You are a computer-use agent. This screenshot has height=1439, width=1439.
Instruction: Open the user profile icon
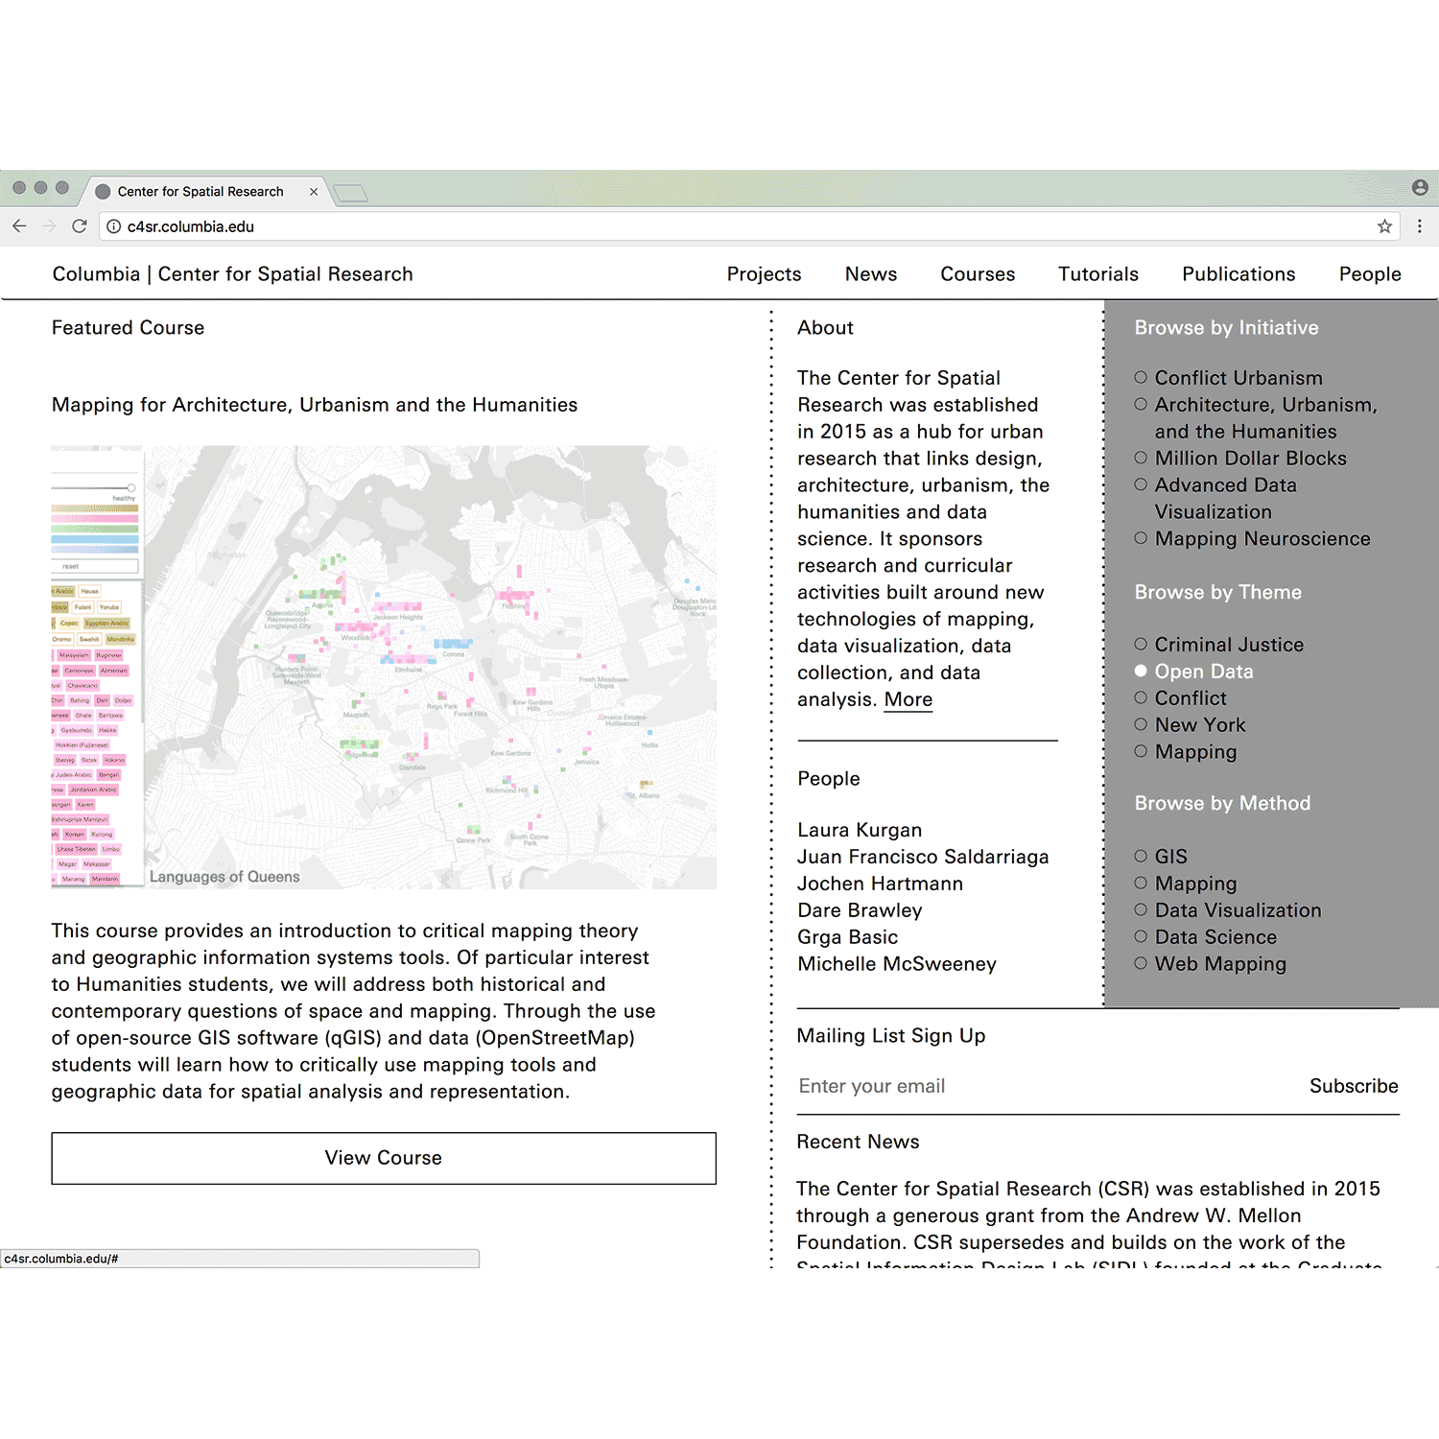point(1420,188)
